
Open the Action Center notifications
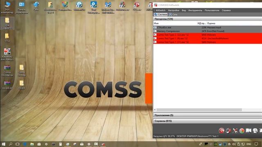point(256,144)
